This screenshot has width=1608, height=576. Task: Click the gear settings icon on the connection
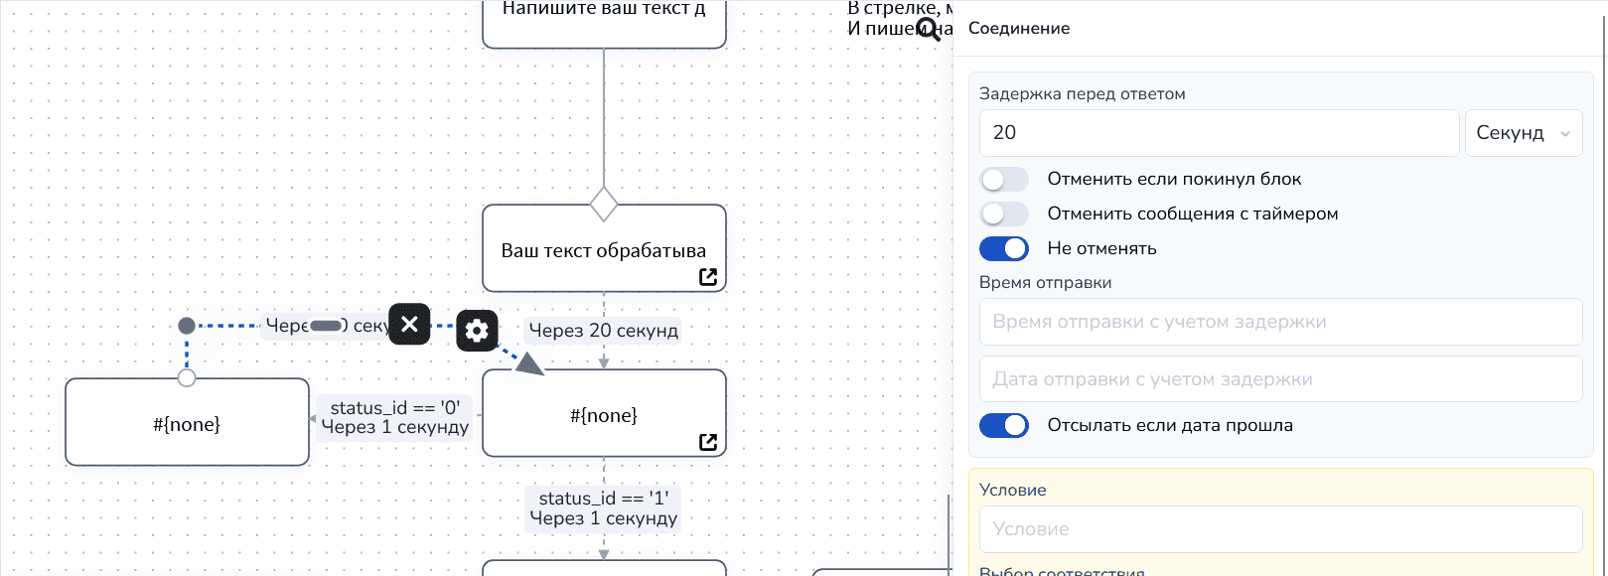pyautogui.click(x=477, y=330)
